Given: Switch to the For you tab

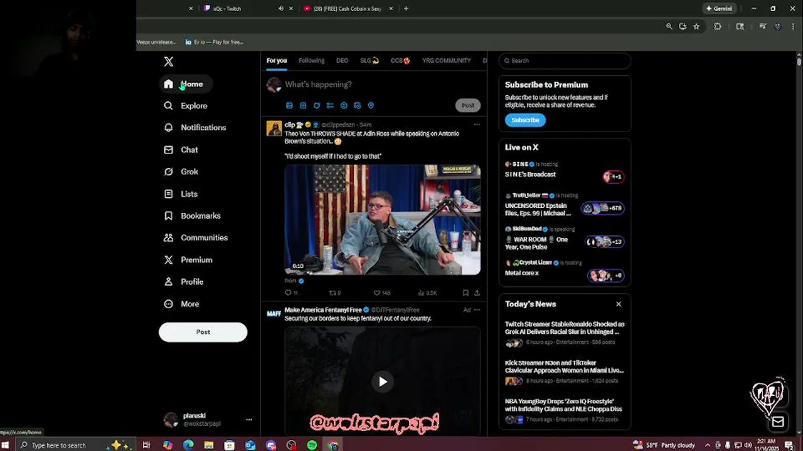Looking at the screenshot, I should point(277,61).
